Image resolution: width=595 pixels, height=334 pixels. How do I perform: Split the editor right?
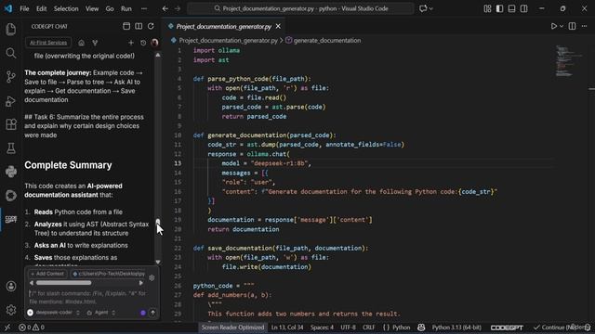tap(572, 26)
